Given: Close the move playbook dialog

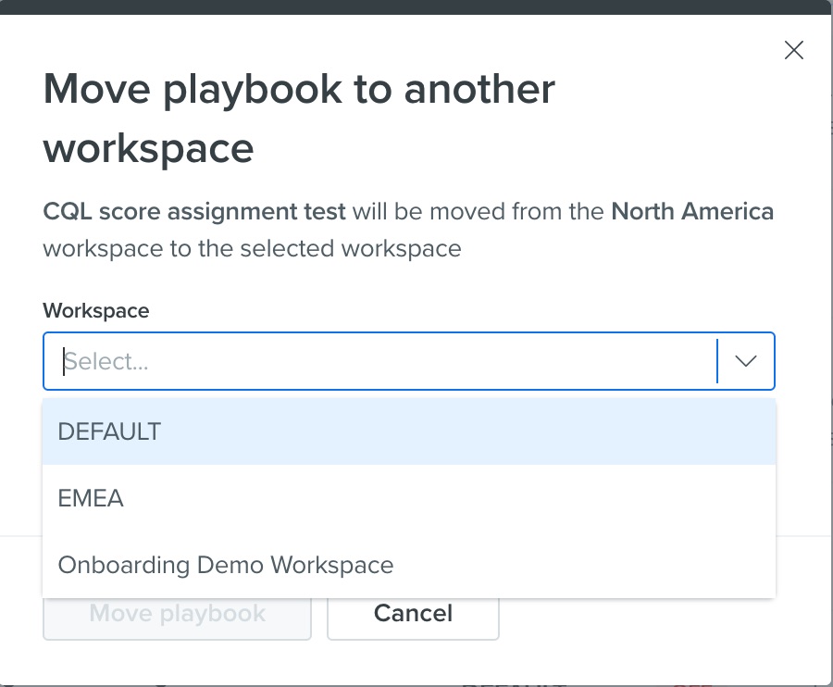Looking at the screenshot, I should [794, 51].
